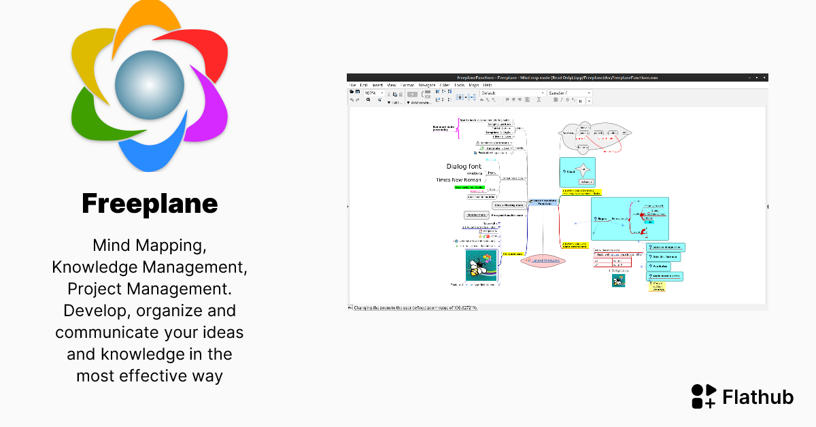Open the Navigate menu
The width and height of the screenshot is (816, 427).
coord(427,85)
